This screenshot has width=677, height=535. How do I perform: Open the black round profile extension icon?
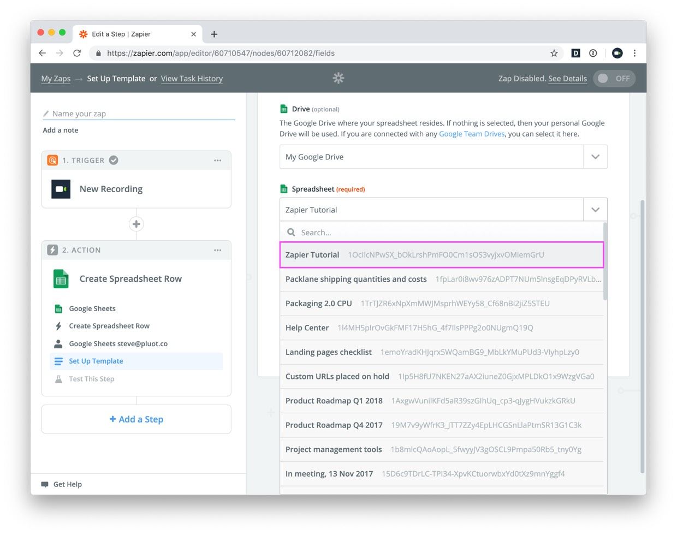pyautogui.click(x=617, y=53)
